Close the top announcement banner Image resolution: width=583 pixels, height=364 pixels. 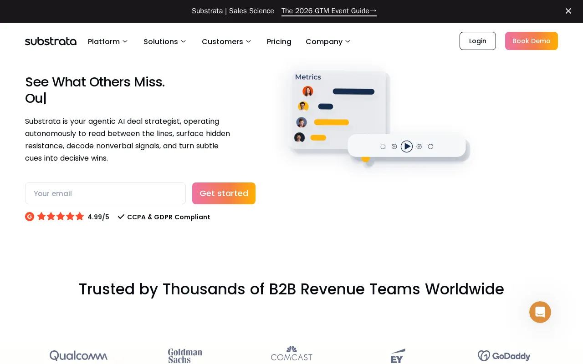tap(568, 11)
